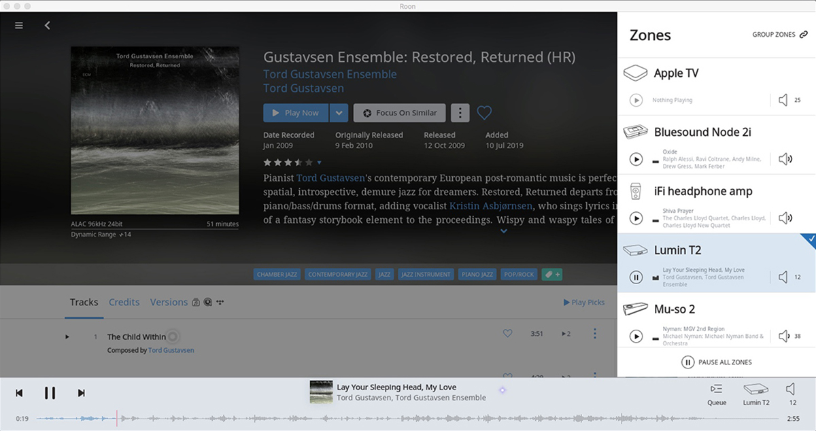The width and height of the screenshot is (816, 431).
Task: Open Mu-so 2 volume speaker icon
Action: 783,336
